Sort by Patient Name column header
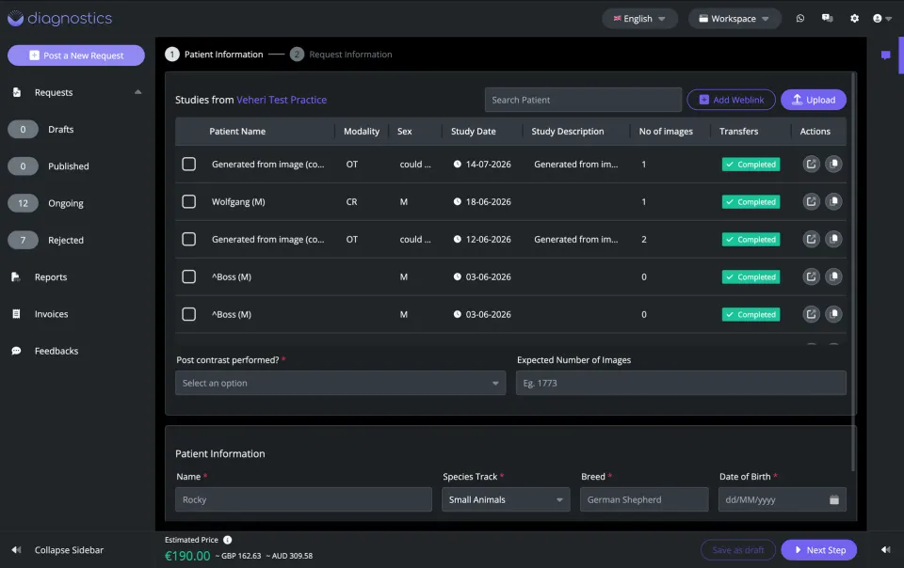This screenshot has height=568, width=904. pos(237,132)
